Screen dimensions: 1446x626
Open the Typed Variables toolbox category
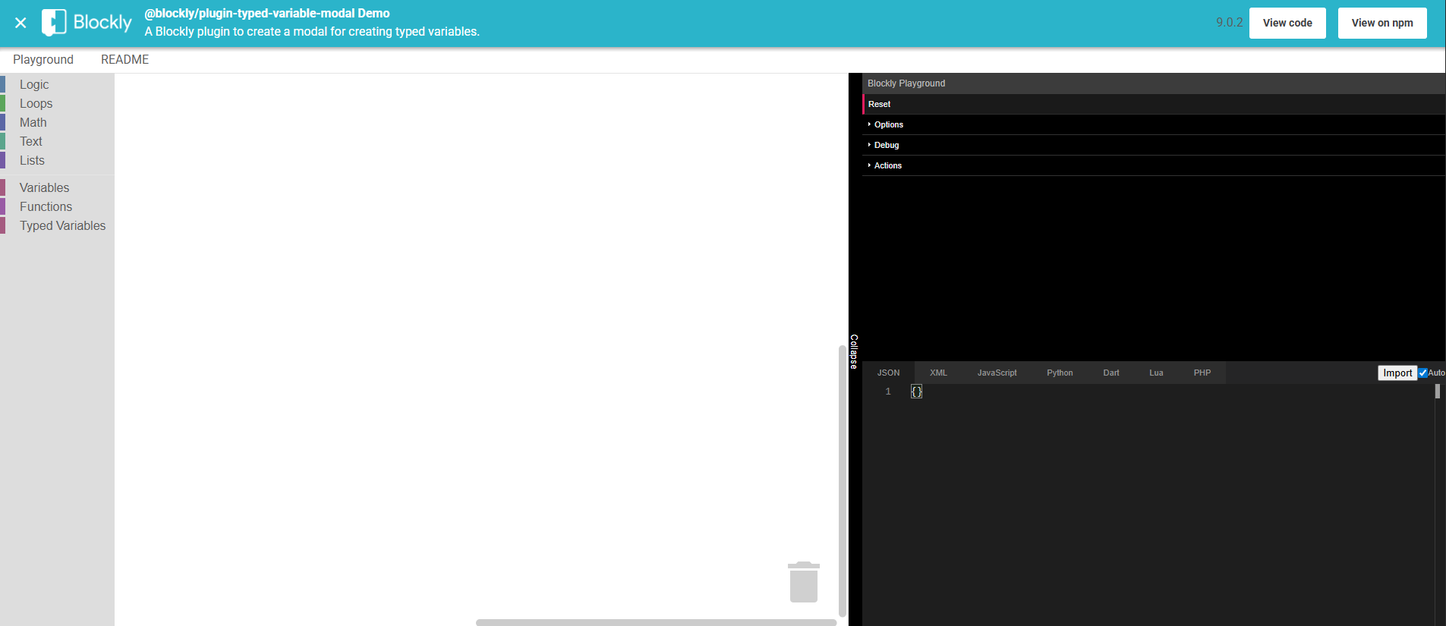[57, 225]
